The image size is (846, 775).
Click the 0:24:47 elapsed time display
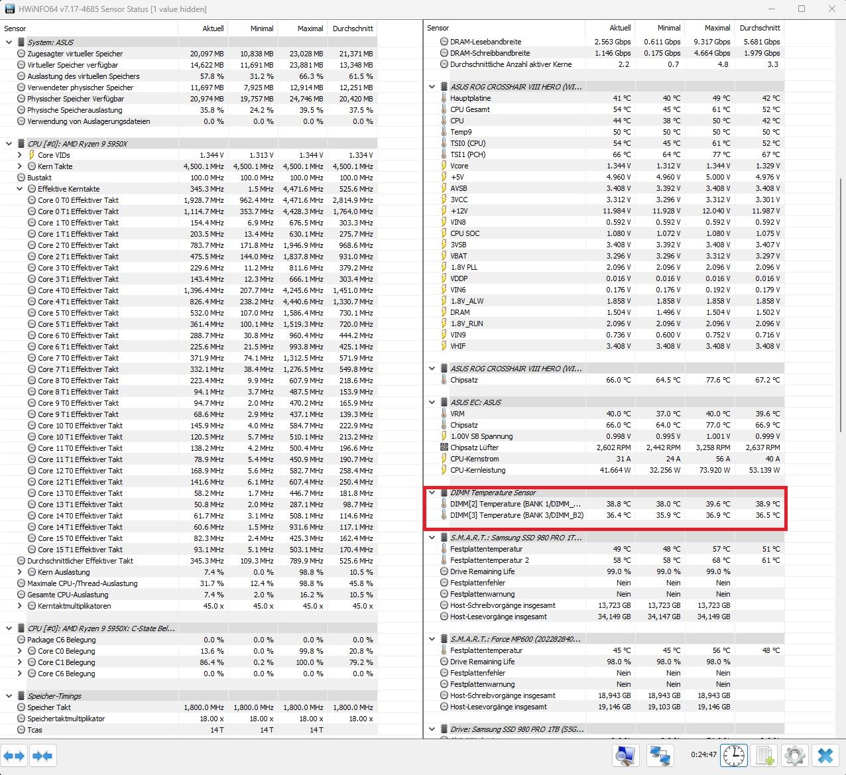coord(703,754)
